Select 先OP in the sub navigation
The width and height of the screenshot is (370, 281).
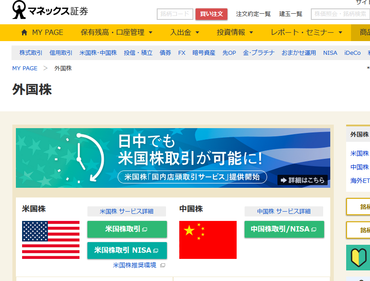(229, 53)
